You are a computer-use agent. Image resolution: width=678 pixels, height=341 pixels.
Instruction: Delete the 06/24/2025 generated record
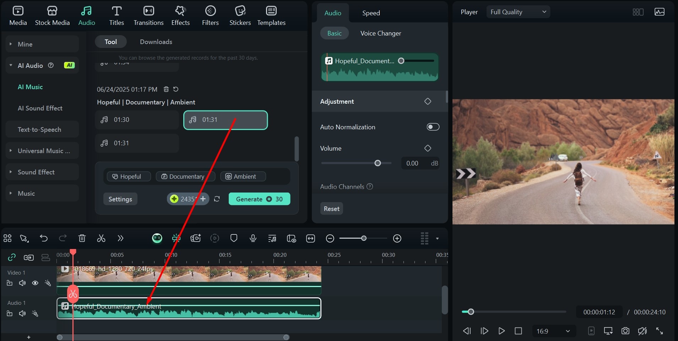tap(166, 89)
